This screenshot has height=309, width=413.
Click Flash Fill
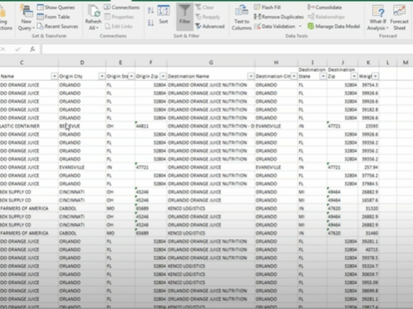coord(267,7)
